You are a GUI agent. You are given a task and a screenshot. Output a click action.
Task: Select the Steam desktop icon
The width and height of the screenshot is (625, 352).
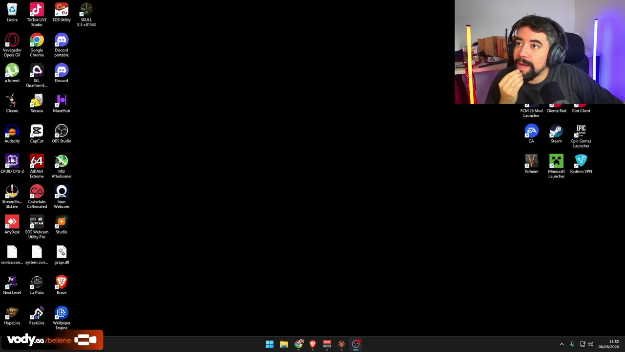pyautogui.click(x=556, y=131)
